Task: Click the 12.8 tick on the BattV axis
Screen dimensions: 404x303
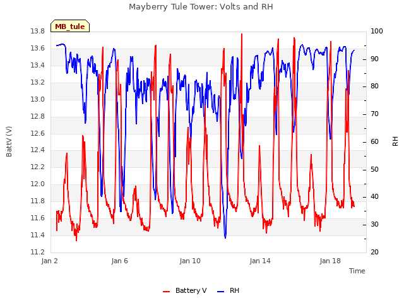Action: click(38, 116)
